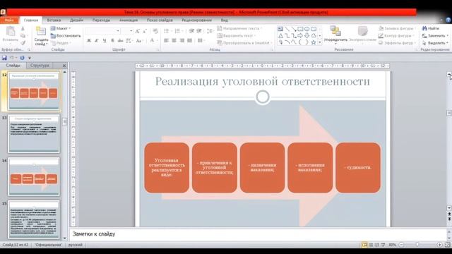Click Text Direction (Направление текста) button
The width and height of the screenshot is (452, 254).
click(239, 28)
